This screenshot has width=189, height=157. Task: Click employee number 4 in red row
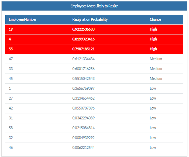10,39
